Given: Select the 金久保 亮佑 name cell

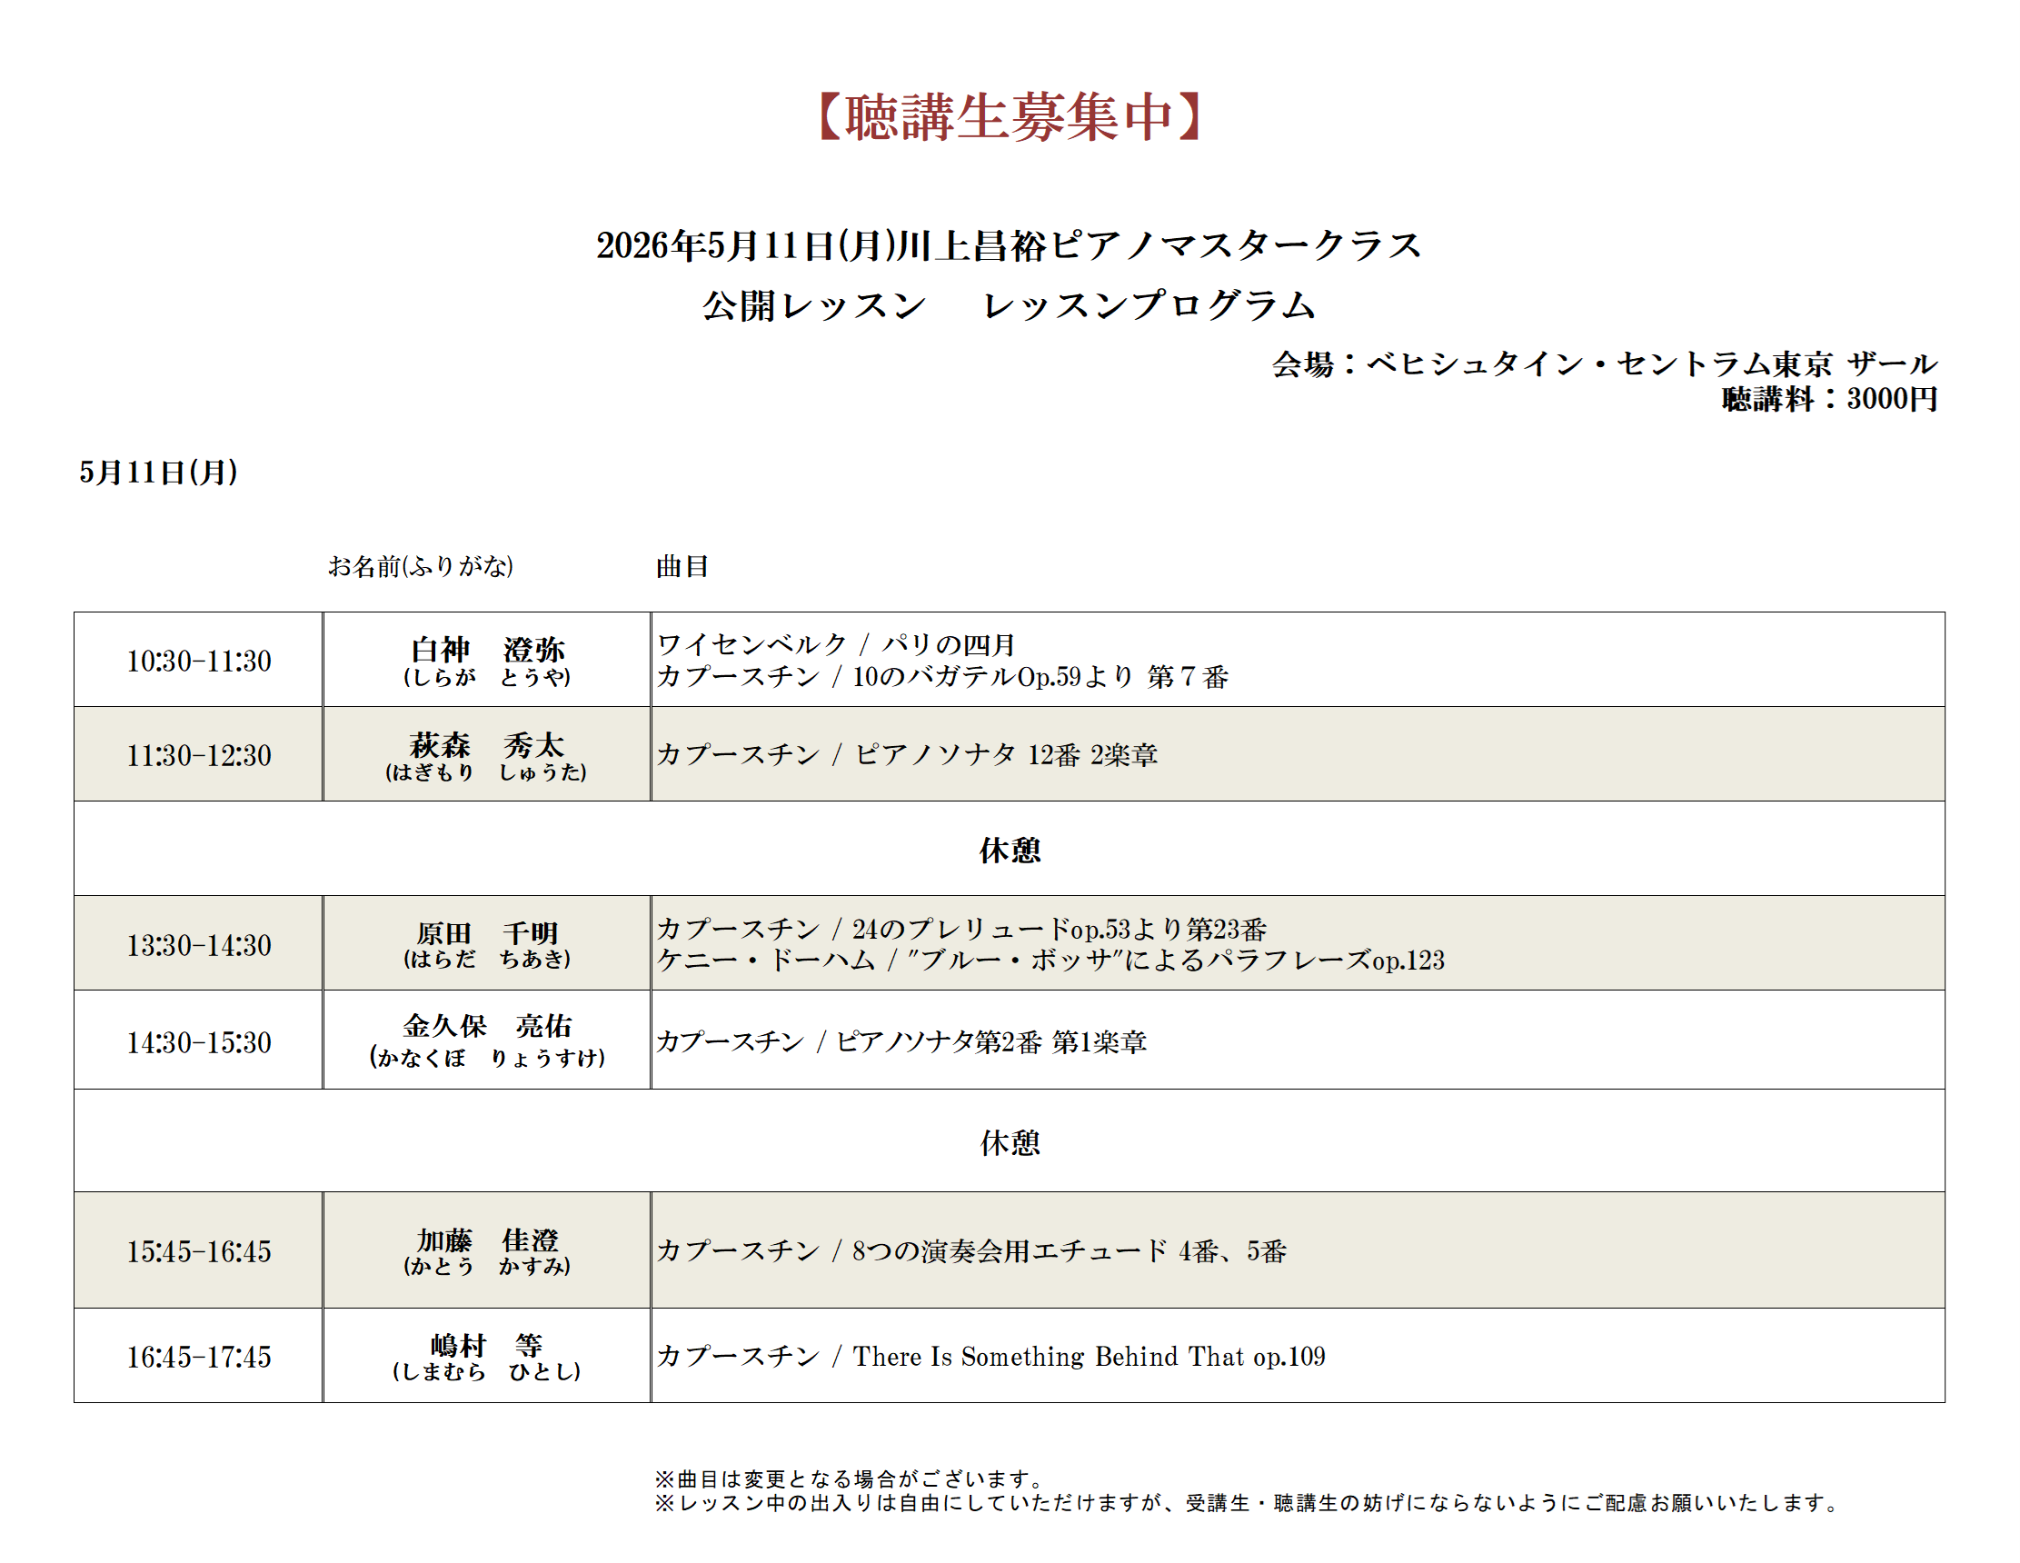Looking at the screenshot, I should [x=486, y=1040].
